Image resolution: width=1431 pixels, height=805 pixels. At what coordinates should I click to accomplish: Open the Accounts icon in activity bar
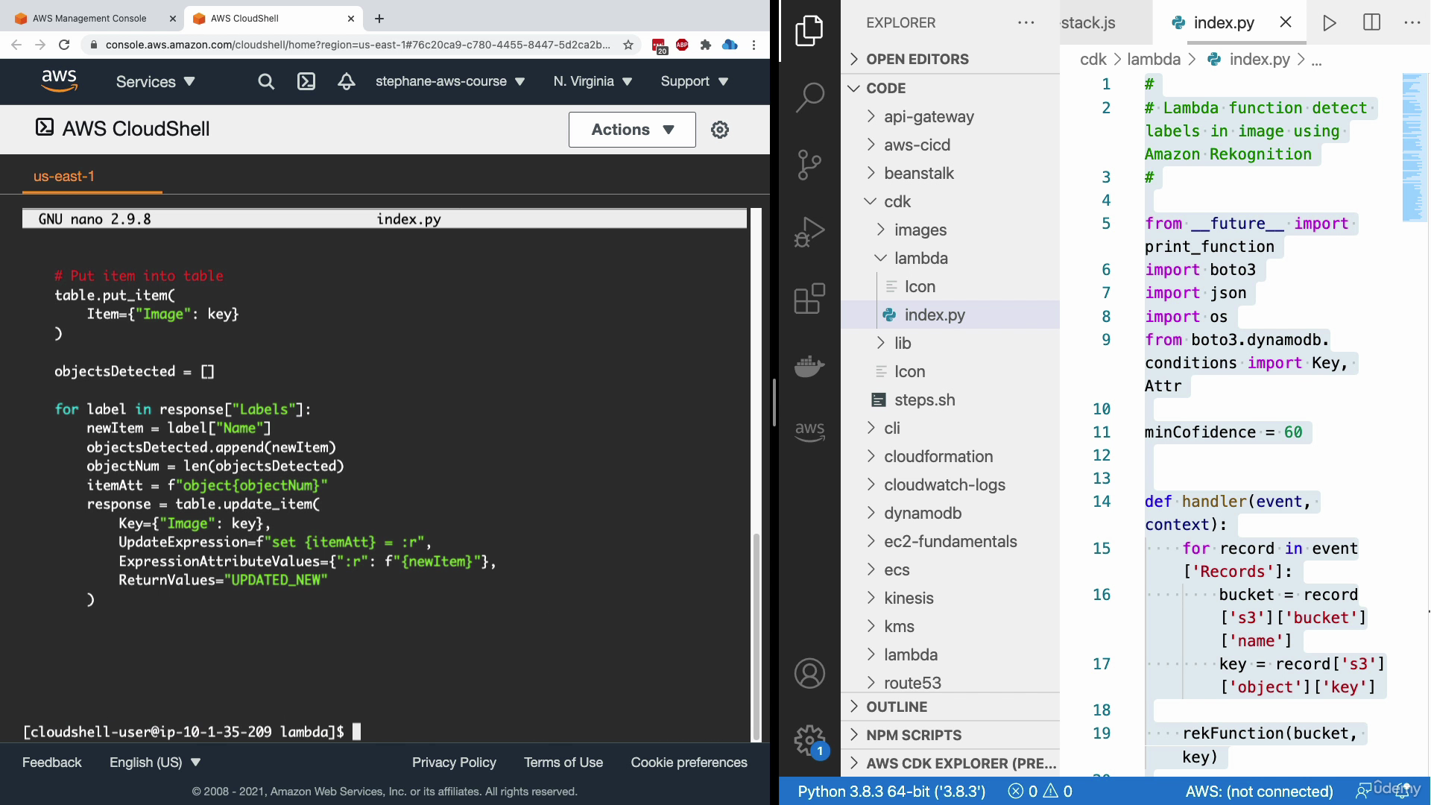(809, 673)
